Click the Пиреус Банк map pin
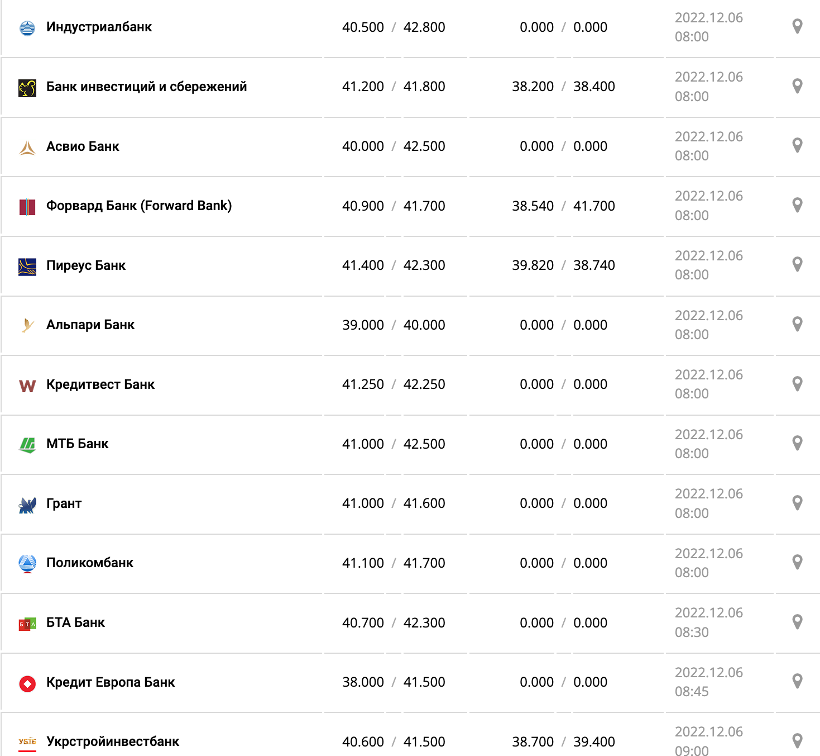 tap(797, 264)
